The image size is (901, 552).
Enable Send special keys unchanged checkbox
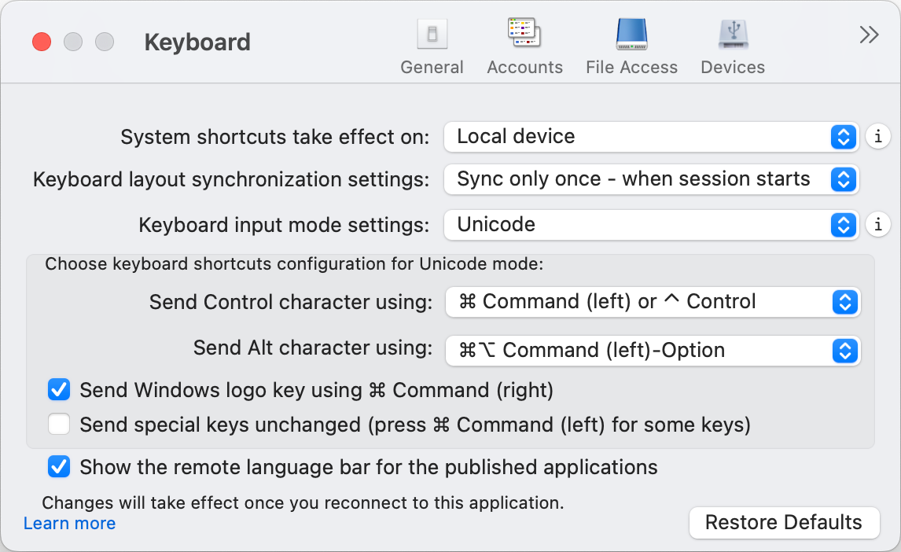click(59, 425)
